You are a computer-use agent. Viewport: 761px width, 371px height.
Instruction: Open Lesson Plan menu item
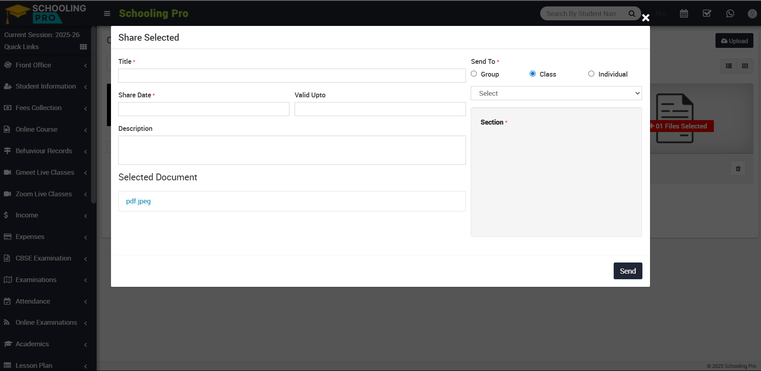coord(46,365)
